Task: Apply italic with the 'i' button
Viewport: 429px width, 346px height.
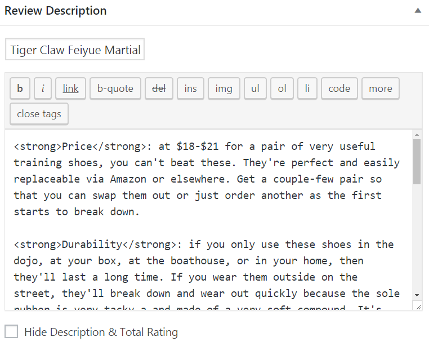Action: click(43, 88)
